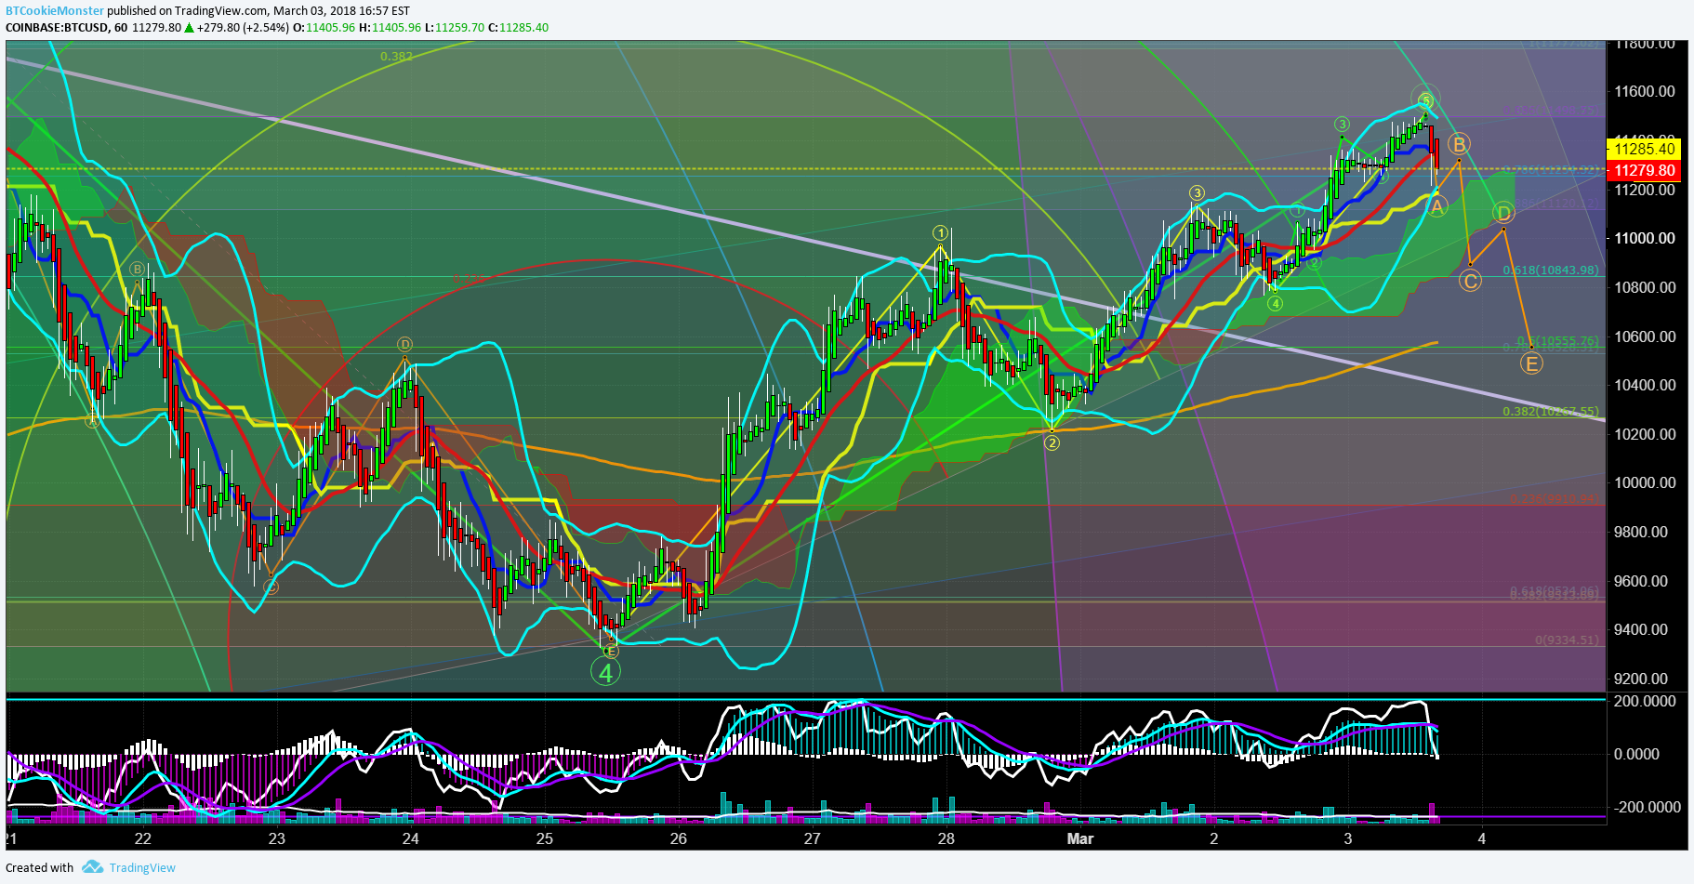Click the 22 date on time axis

pos(142,838)
